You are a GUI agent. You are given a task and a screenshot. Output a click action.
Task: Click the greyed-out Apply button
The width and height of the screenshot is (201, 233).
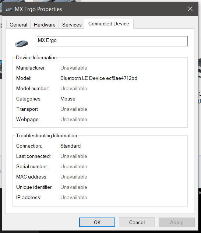click(x=176, y=222)
